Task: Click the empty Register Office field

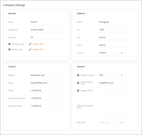Action: 115,91
